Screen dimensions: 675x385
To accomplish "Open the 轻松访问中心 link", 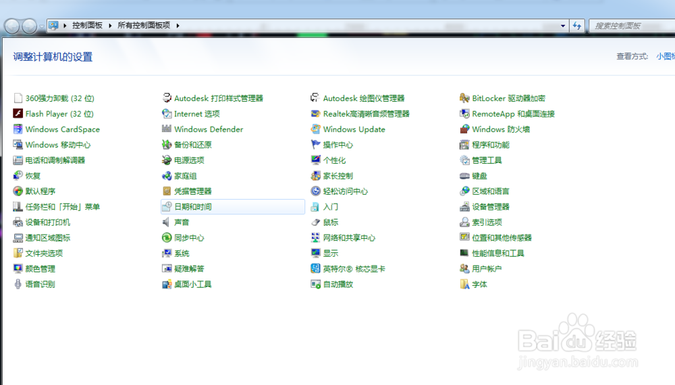I will [345, 191].
